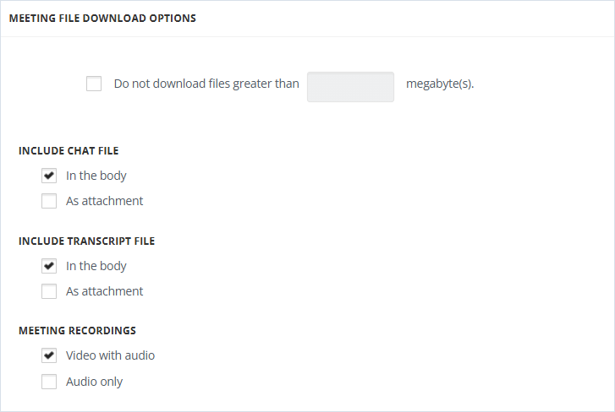
Task: Click the 'megabyte(s).' text
Action: 440,84
